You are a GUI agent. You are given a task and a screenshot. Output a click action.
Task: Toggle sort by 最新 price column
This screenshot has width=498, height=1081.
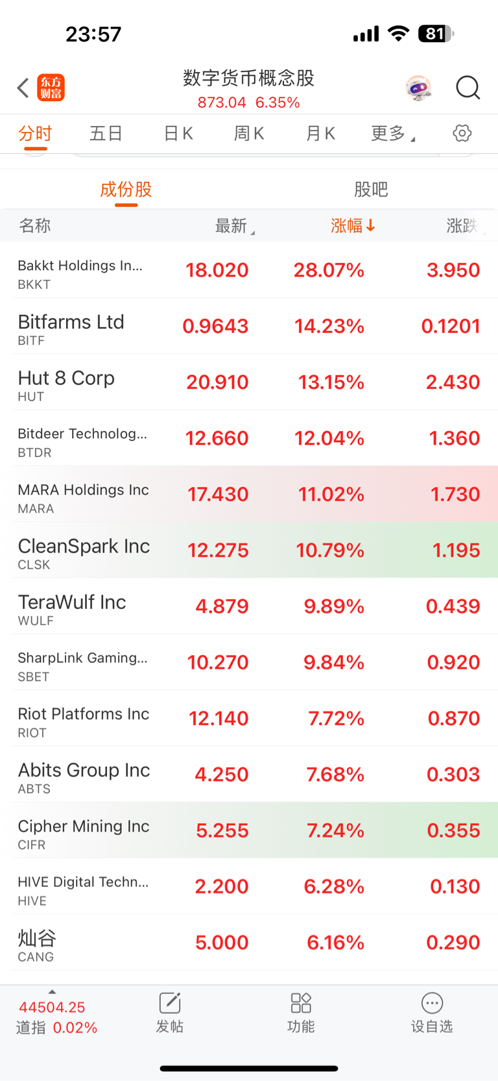click(x=235, y=226)
